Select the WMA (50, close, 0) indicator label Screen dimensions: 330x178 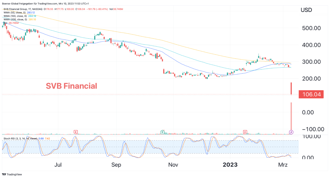(x=15, y=13)
